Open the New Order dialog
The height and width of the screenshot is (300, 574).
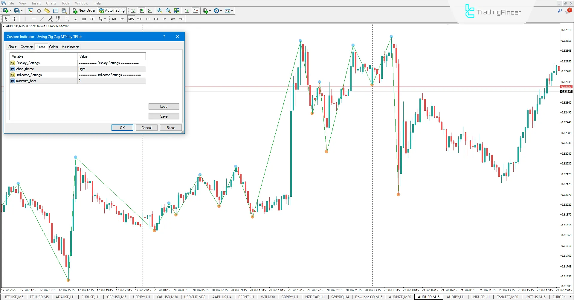[x=84, y=10]
